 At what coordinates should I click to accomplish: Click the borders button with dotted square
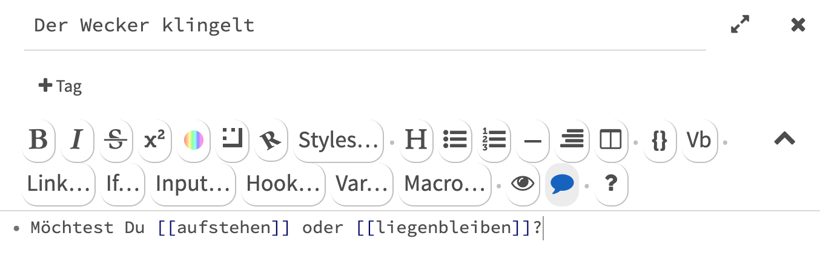tap(232, 141)
